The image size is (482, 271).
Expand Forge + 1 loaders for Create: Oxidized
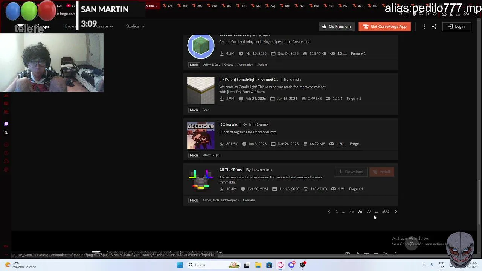[358, 53]
